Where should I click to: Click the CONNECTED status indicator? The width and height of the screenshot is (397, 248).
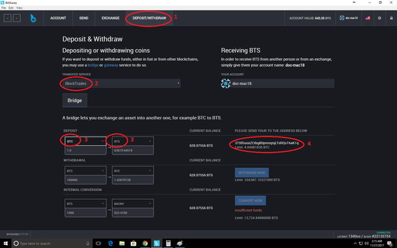[x=383, y=232]
